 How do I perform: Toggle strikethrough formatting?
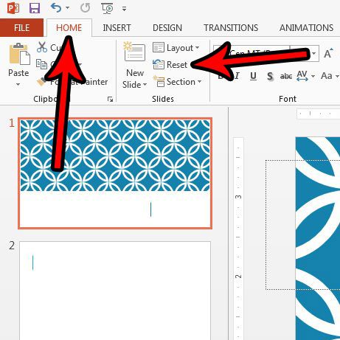(x=286, y=77)
